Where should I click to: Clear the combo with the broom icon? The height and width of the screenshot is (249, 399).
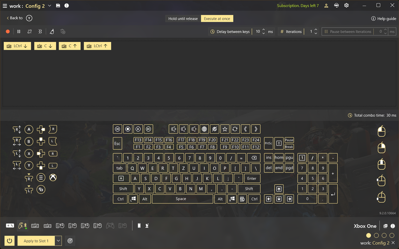[52, 31]
